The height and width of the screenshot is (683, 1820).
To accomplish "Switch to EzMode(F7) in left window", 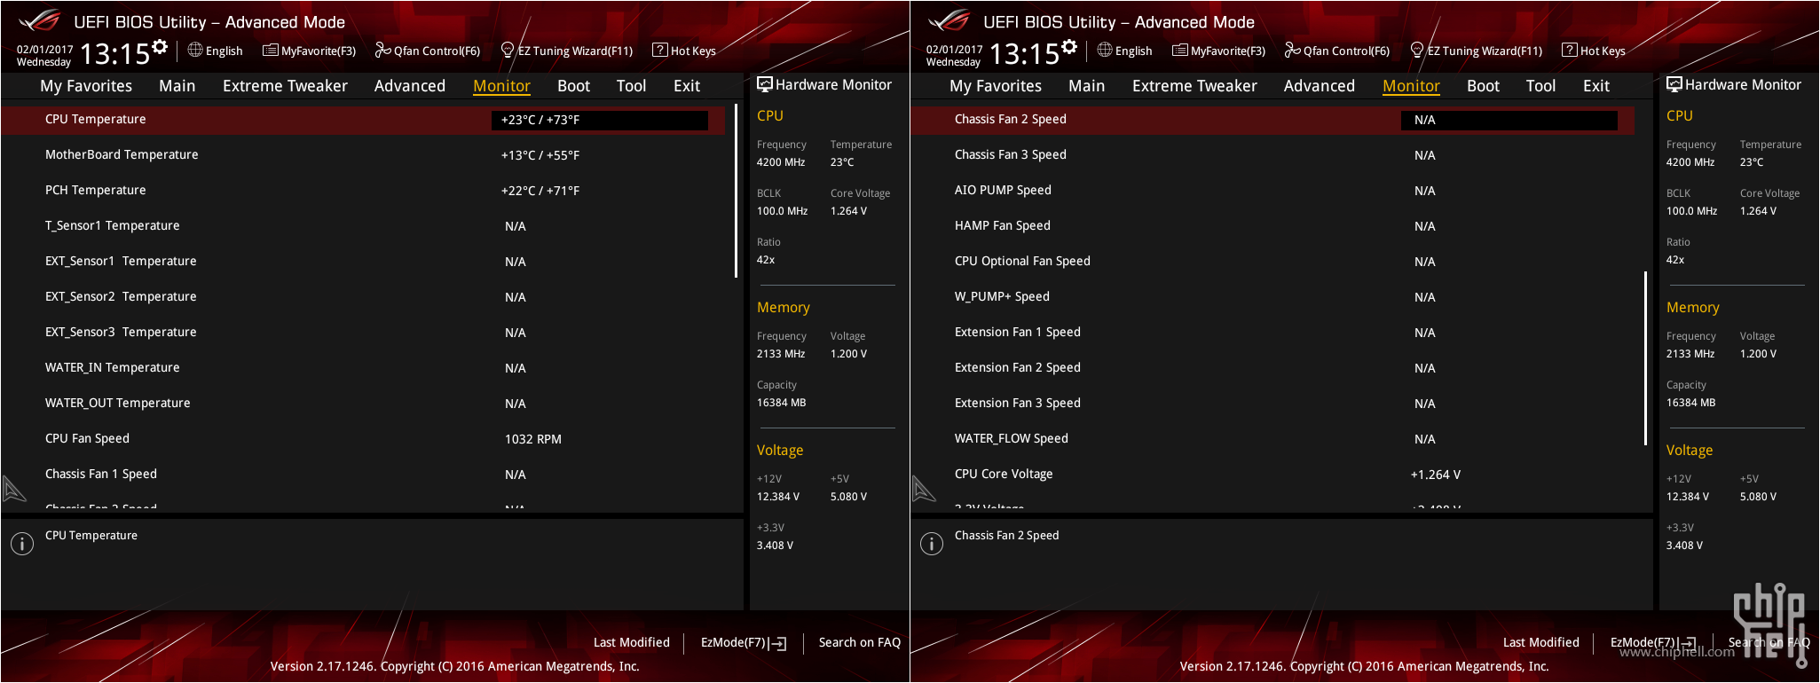I will [x=744, y=642].
